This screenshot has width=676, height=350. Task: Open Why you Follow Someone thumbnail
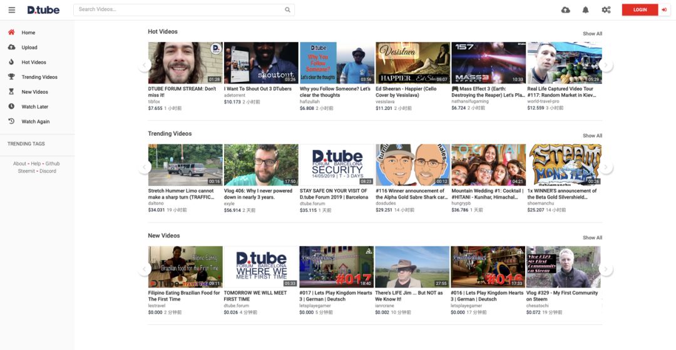(x=337, y=63)
